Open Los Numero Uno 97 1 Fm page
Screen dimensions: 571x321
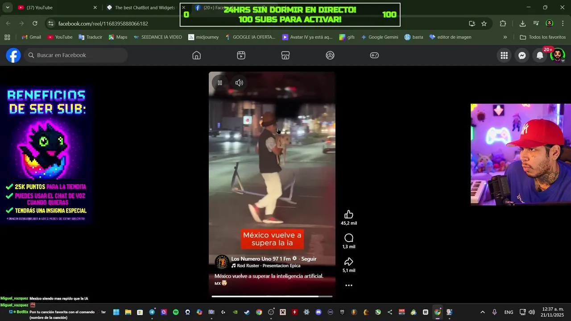pyautogui.click(x=261, y=259)
